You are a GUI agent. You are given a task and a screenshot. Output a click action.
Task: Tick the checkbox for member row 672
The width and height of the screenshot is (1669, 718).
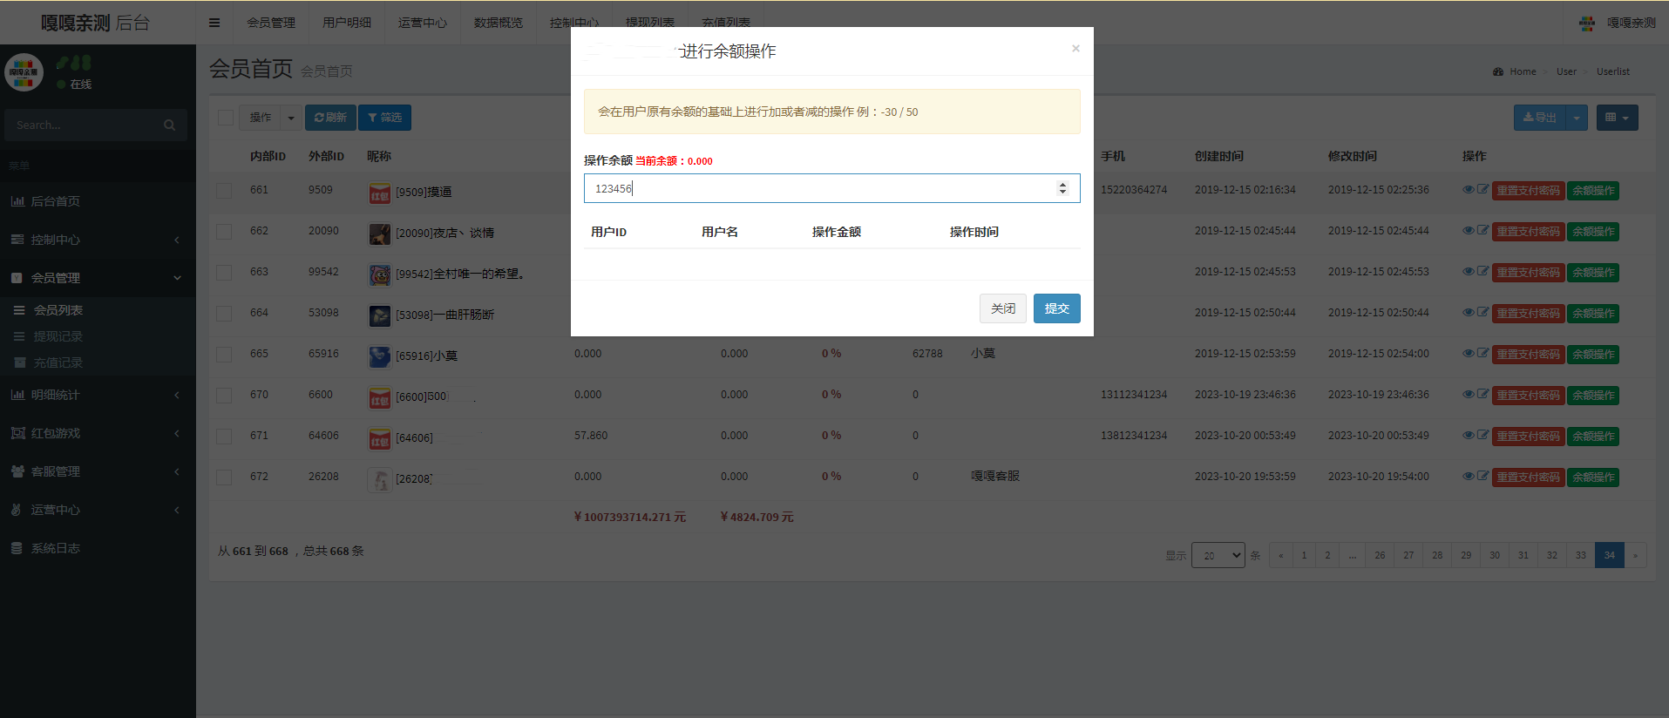tap(225, 478)
